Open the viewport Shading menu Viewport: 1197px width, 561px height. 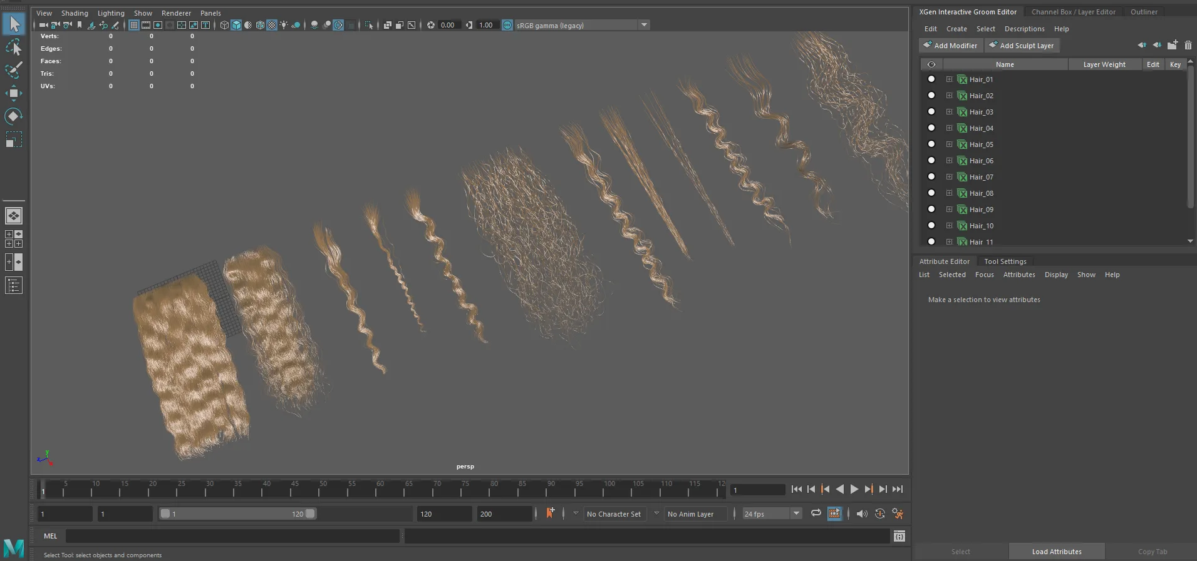coord(75,13)
